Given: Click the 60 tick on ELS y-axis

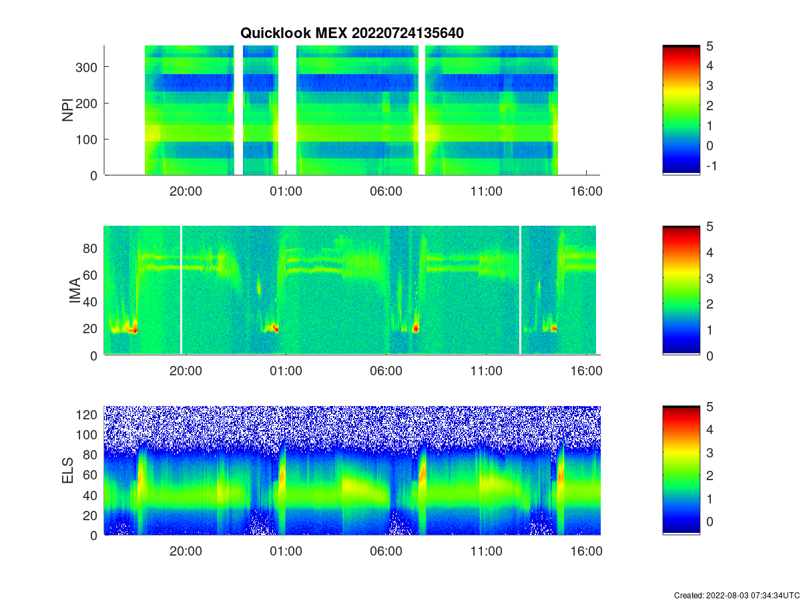Looking at the screenshot, I should (91, 475).
